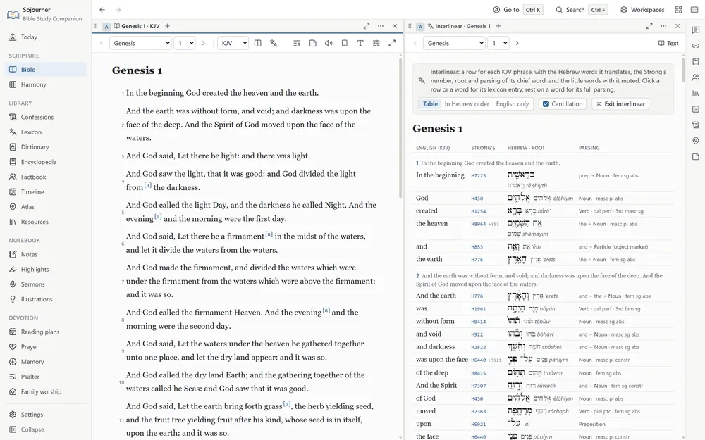
Task: Toggle the panel icon at the top-right corner
Action: pyautogui.click(x=694, y=9)
